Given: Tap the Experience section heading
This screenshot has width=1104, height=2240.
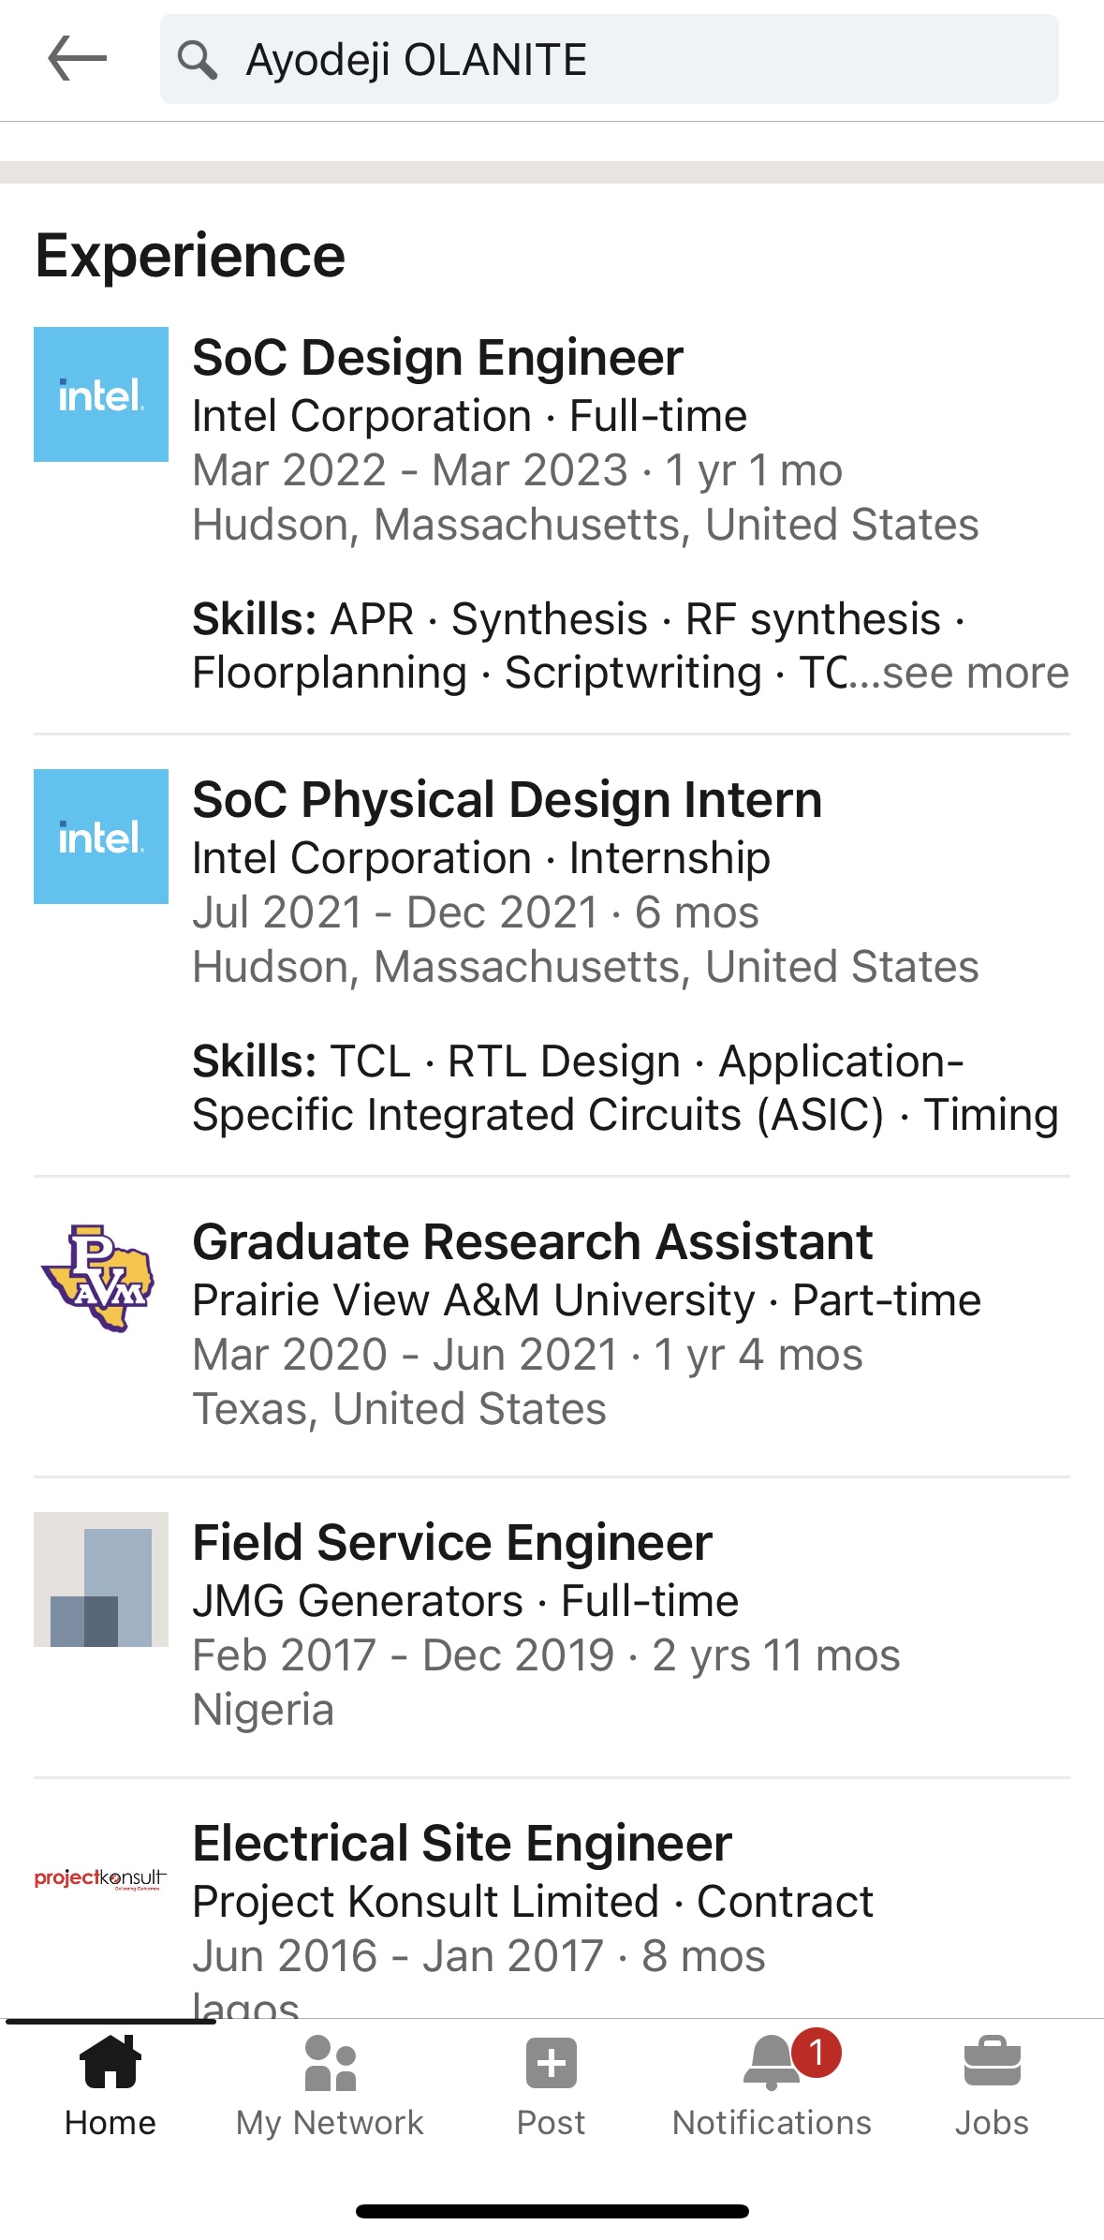Looking at the screenshot, I should [x=190, y=256].
